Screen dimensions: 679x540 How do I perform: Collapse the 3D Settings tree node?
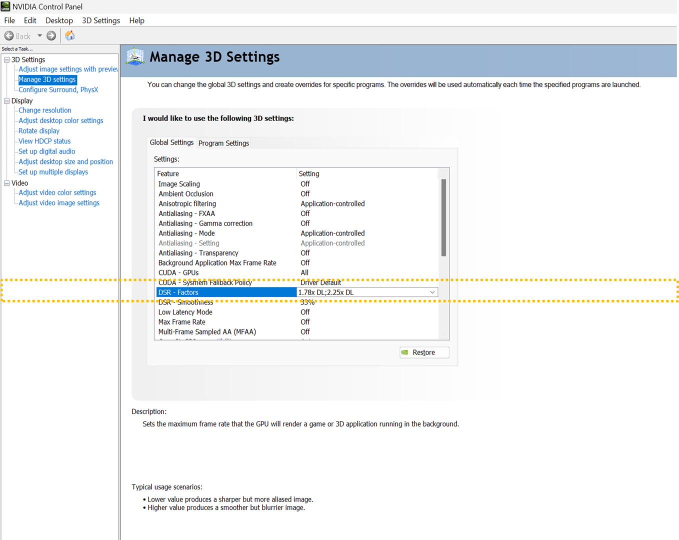coord(7,59)
